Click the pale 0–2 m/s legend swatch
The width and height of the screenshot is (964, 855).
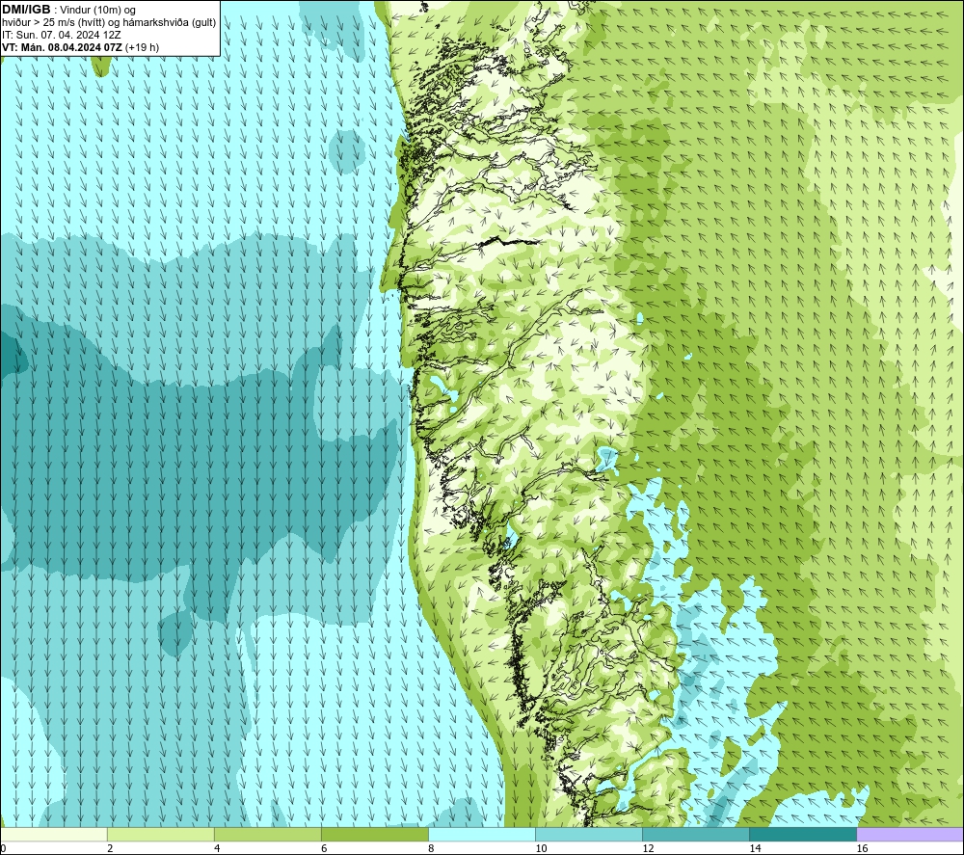54,834
